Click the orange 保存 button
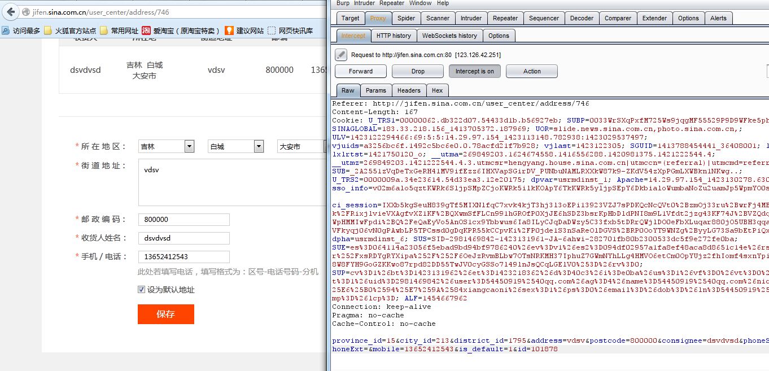 click(166, 315)
